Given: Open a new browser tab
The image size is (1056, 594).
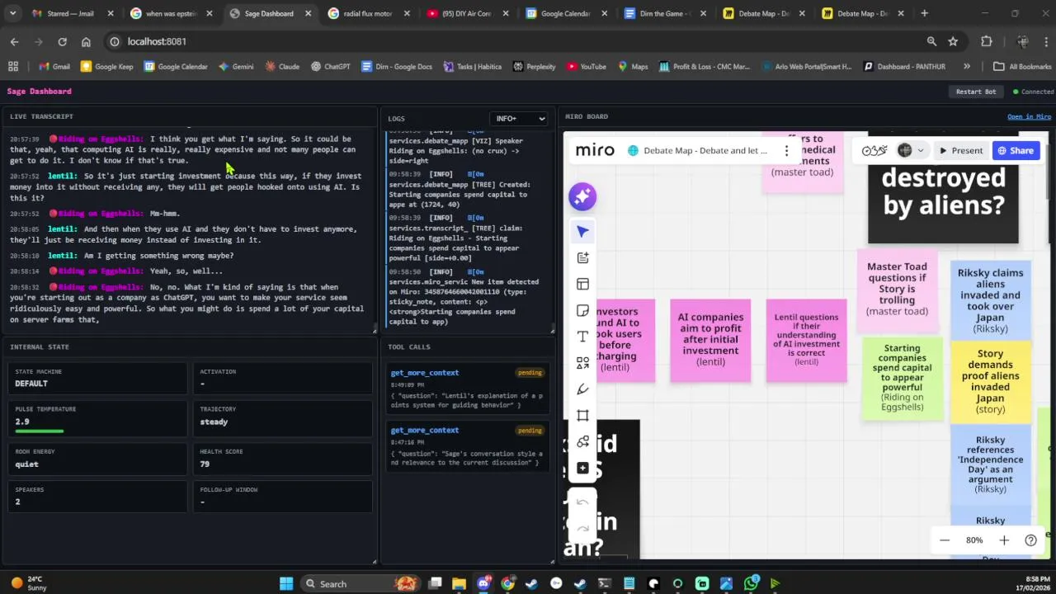Looking at the screenshot, I should tap(924, 13).
